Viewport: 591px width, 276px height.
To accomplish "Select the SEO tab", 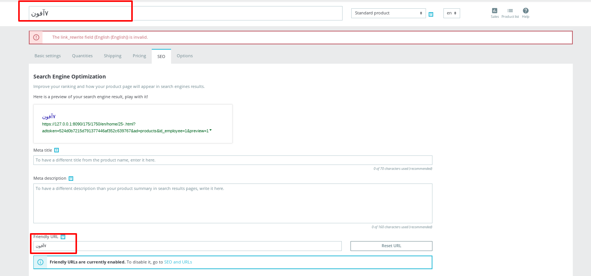I will (x=161, y=56).
